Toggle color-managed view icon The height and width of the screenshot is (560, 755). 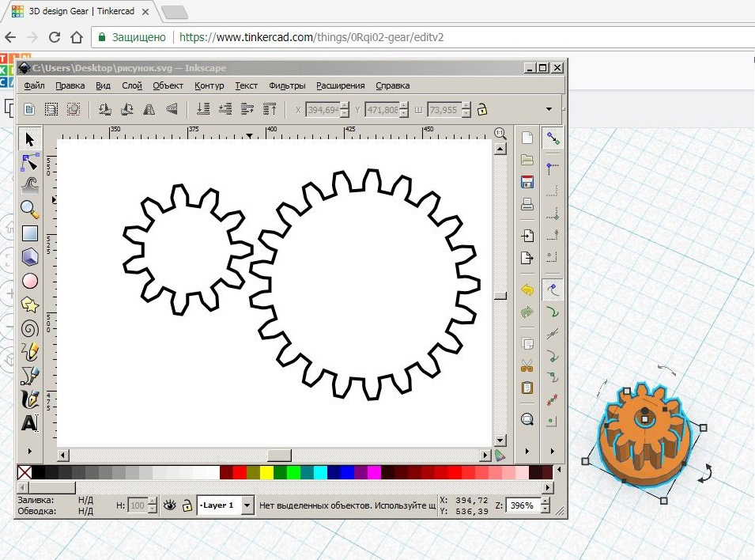[x=500, y=456]
